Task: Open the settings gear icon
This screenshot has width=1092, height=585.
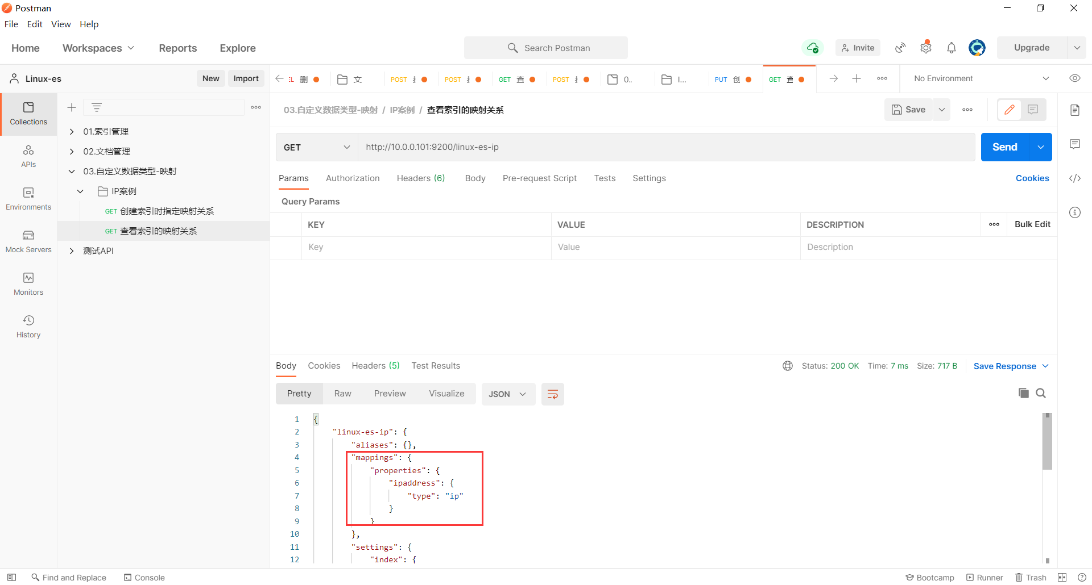Action: click(926, 48)
